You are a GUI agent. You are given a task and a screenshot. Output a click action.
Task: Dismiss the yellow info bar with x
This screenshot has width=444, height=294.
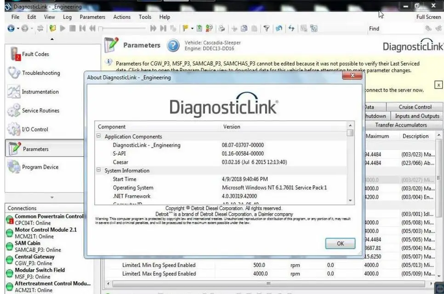(438, 84)
